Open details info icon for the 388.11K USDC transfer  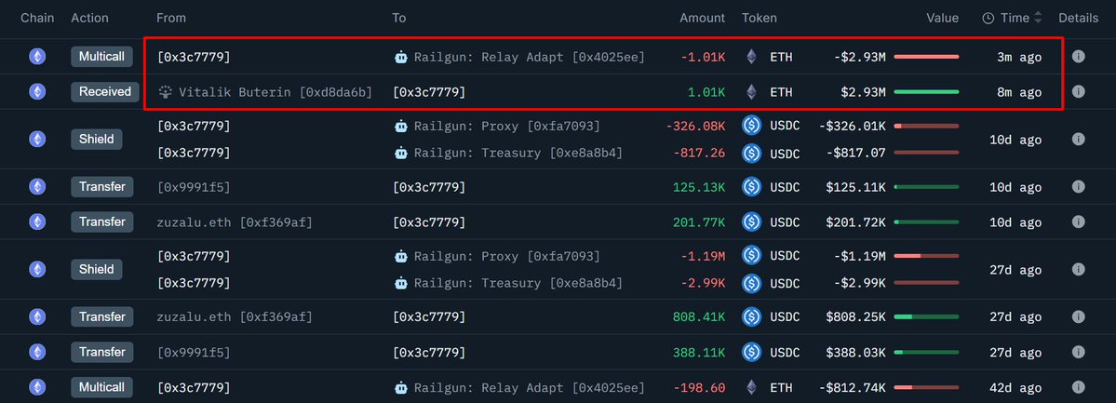(1078, 352)
